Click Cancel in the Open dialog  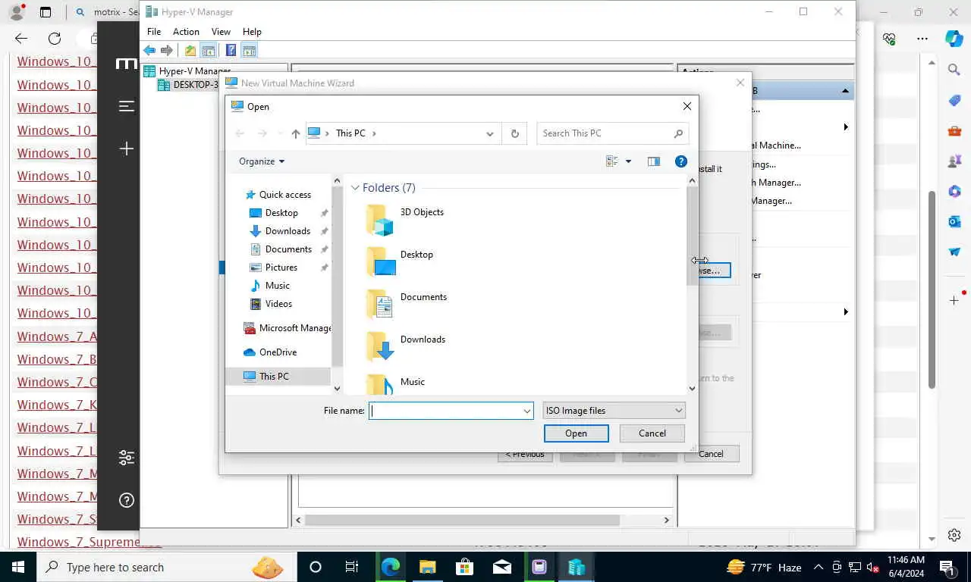(652, 433)
